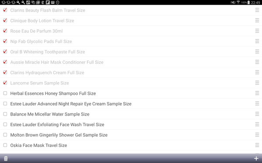Viewport: 262px width, 163px height.
Task: Uncheck Clarins Hydraquench Cream checkbox
Action: click(5, 72)
